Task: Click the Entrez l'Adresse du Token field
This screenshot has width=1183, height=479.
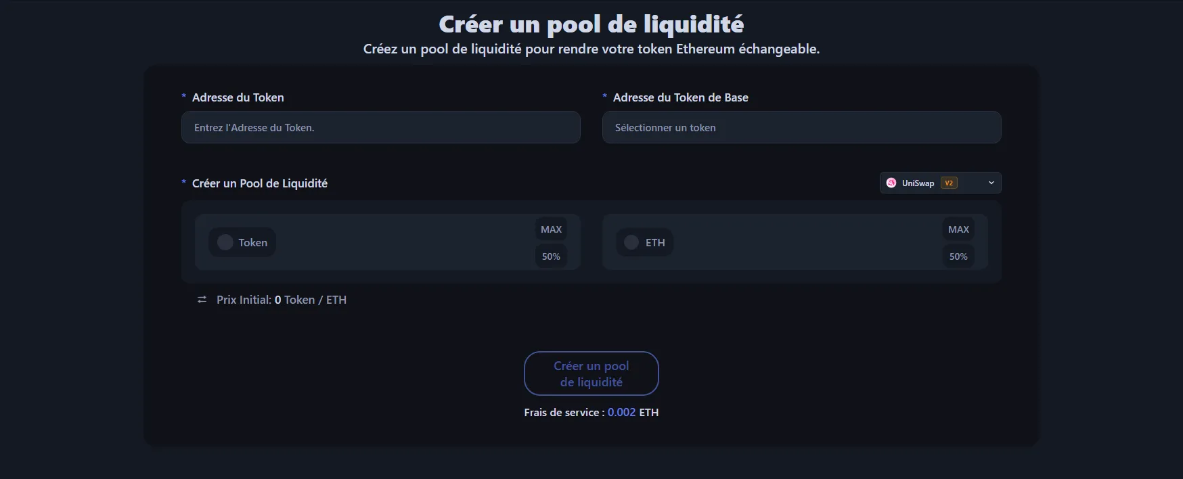Action: (x=380, y=127)
